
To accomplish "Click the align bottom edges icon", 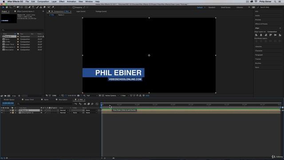I will [280, 35].
